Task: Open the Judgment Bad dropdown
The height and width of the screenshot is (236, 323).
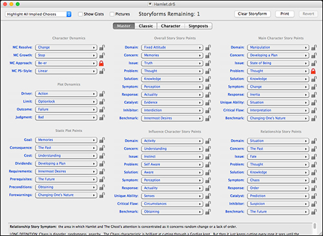Action: [x=66, y=117]
